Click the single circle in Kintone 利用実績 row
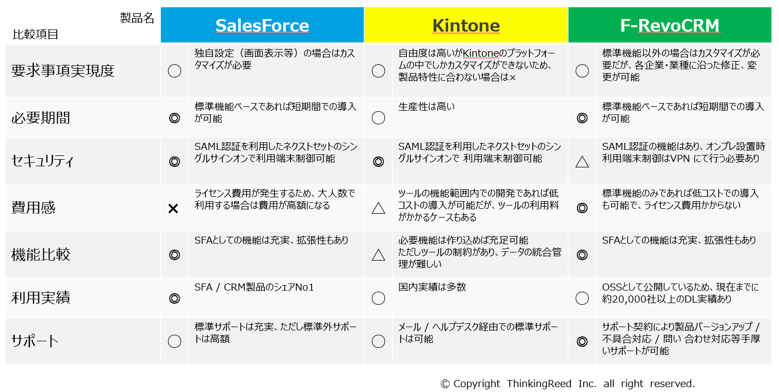The image size is (779, 392). (x=378, y=298)
